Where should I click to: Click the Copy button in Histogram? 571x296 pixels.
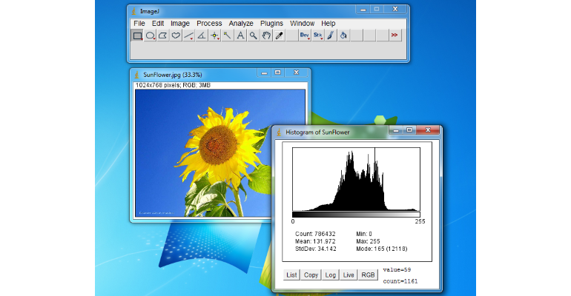(311, 275)
